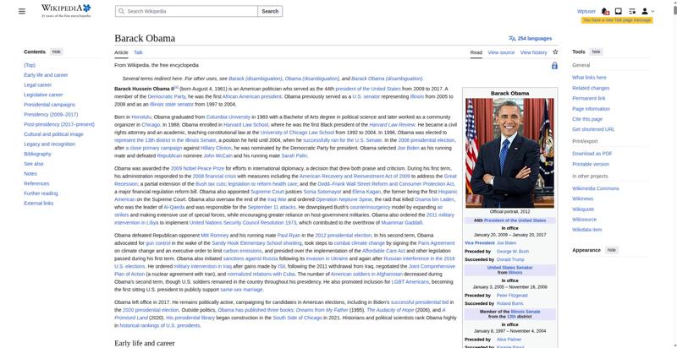Jump to Presidency (2009–2017) contents section
The width and height of the screenshot is (677, 348).
click(49, 114)
